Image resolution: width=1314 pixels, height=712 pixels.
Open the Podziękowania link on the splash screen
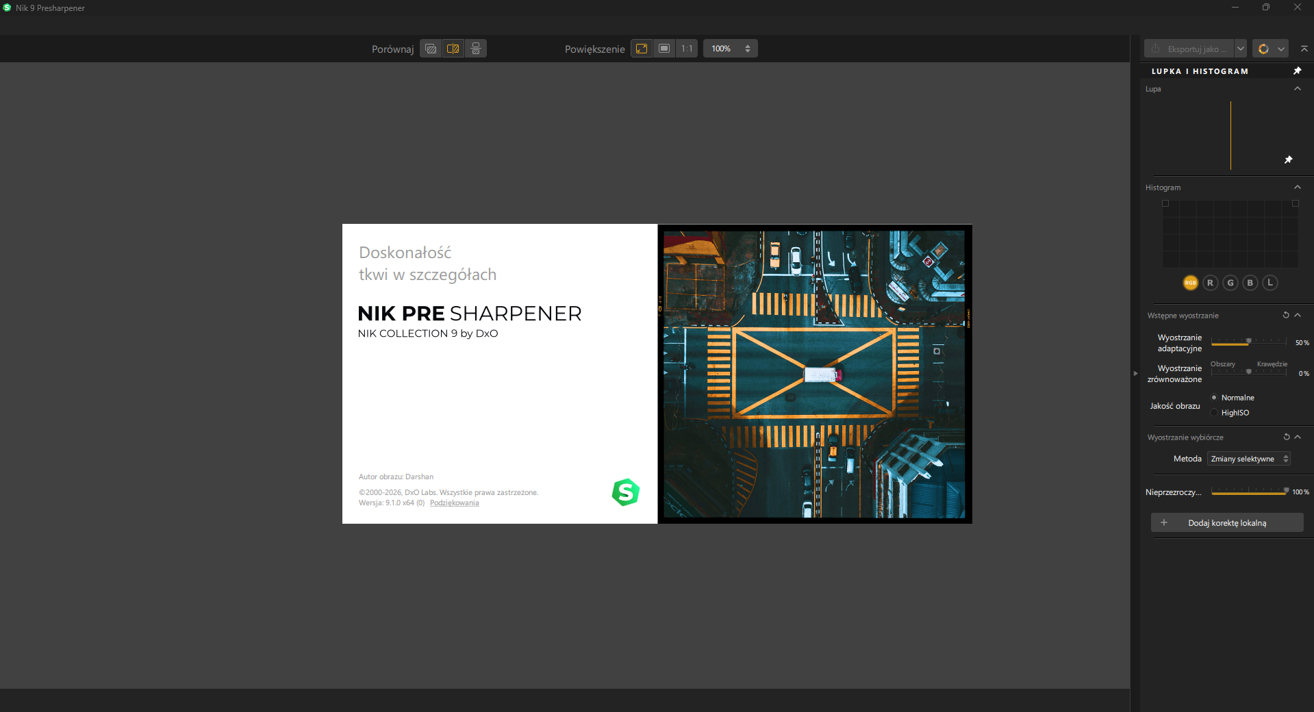(455, 503)
